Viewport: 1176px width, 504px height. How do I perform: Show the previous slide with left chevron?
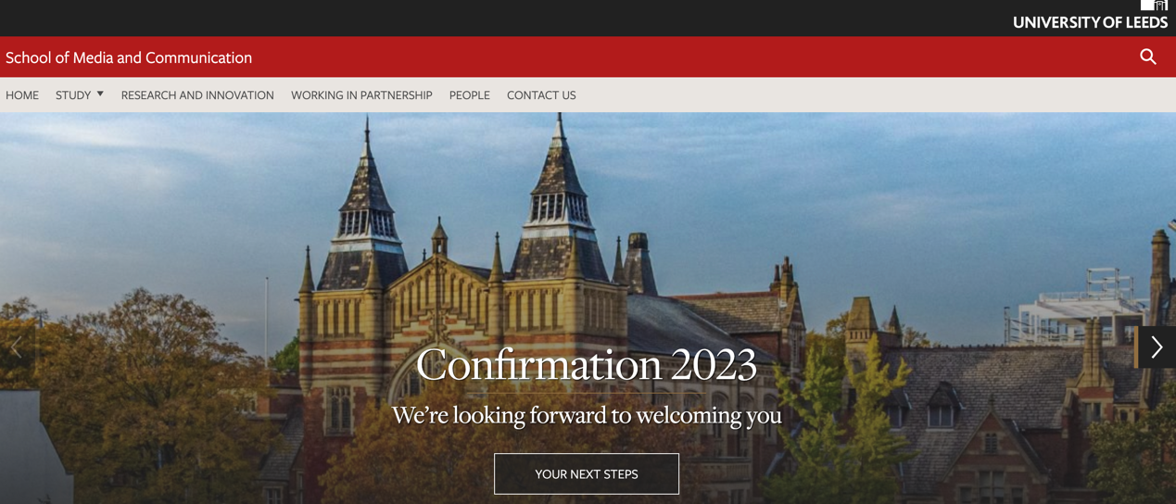[17, 347]
